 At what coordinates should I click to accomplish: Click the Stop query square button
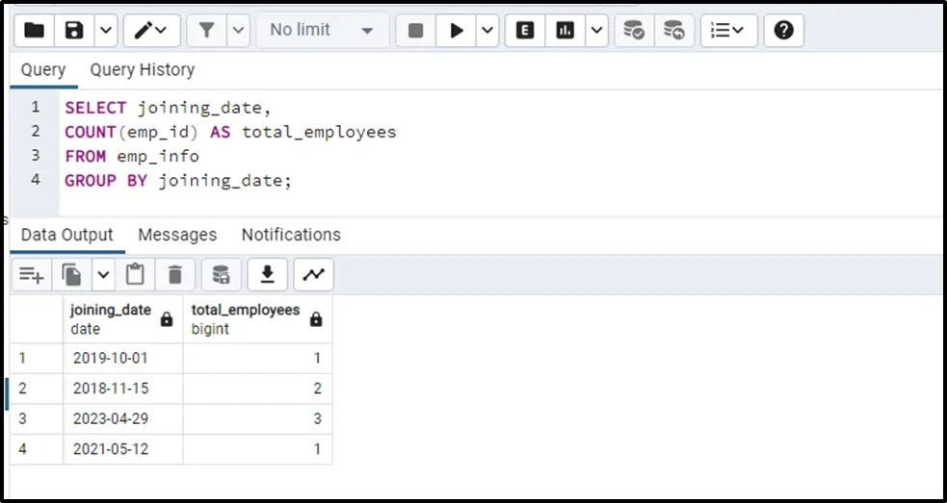[x=415, y=31]
